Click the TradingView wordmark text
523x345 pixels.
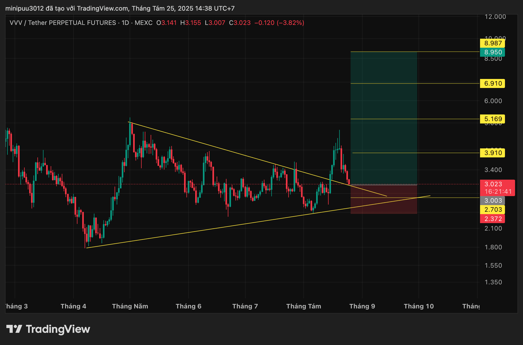tap(58, 329)
